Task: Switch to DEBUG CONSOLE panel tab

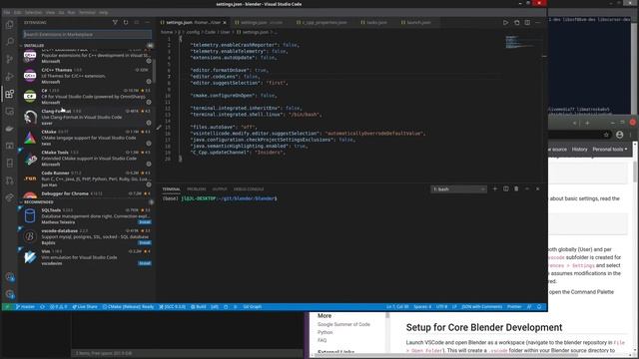Action: pos(249,189)
